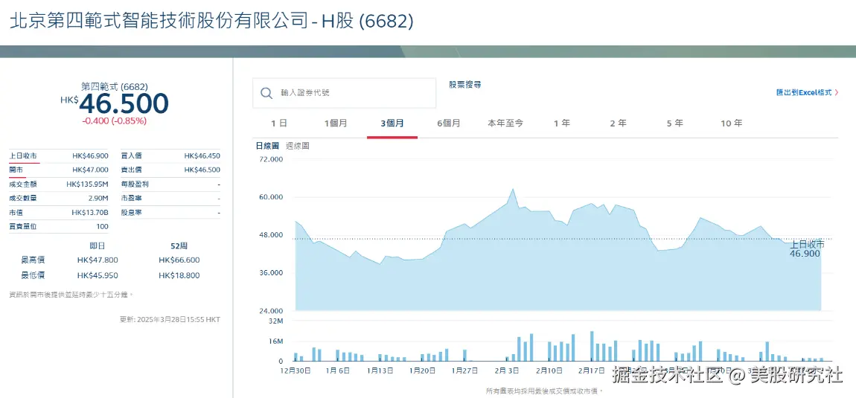856x398 pixels.
Task: Click the 2月10日 date axis label
Action: click(x=549, y=370)
